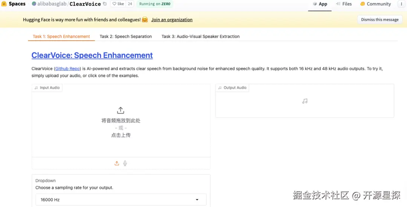
Task: Click the ClearVoice space name
Action: 85,4
